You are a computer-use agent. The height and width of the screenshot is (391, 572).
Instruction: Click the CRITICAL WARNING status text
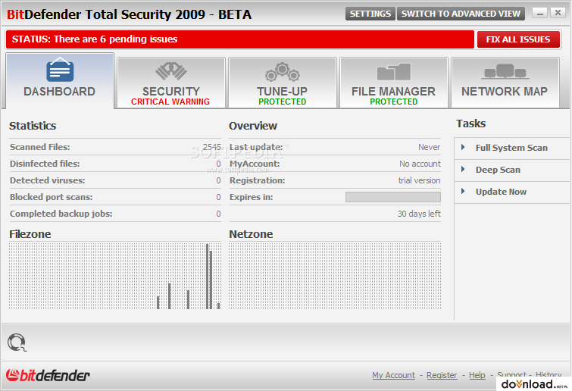tap(170, 102)
